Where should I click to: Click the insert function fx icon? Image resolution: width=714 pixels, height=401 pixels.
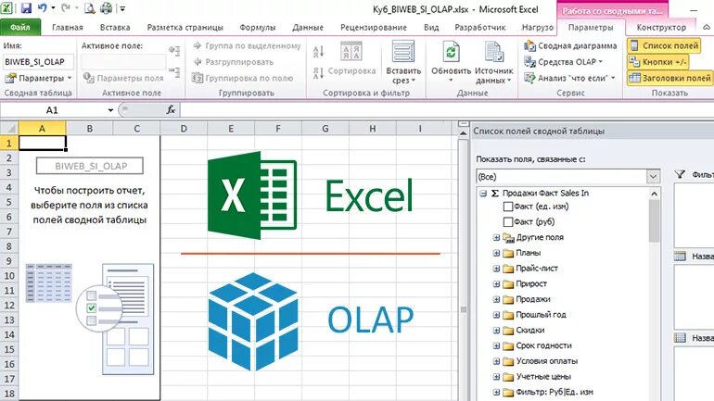171,110
